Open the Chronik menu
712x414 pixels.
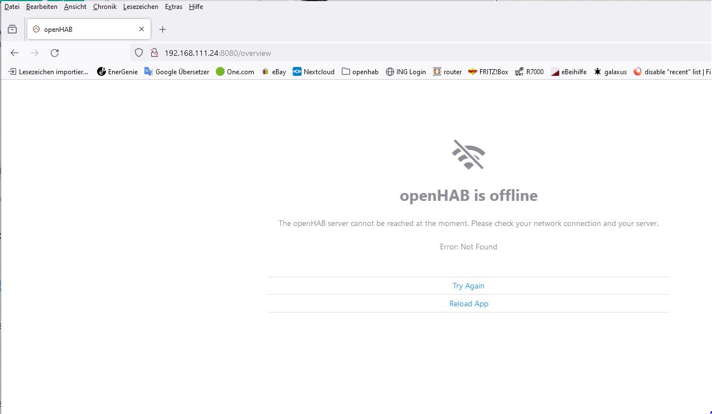coord(105,7)
